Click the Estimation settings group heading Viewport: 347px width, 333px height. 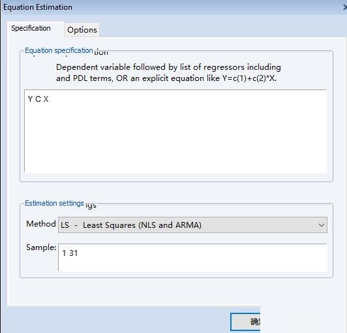(54, 203)
